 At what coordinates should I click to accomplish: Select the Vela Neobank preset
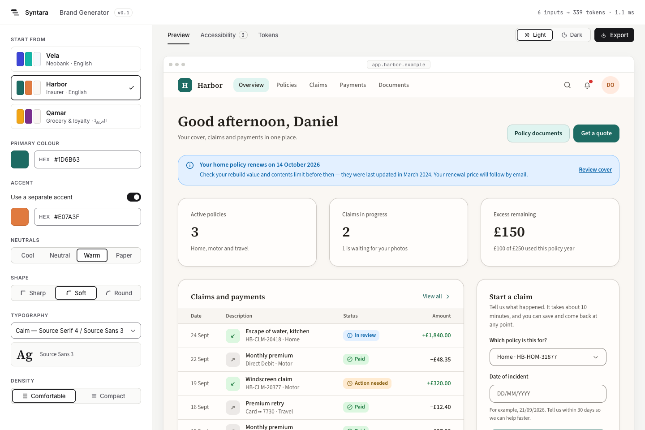point(76,59)
